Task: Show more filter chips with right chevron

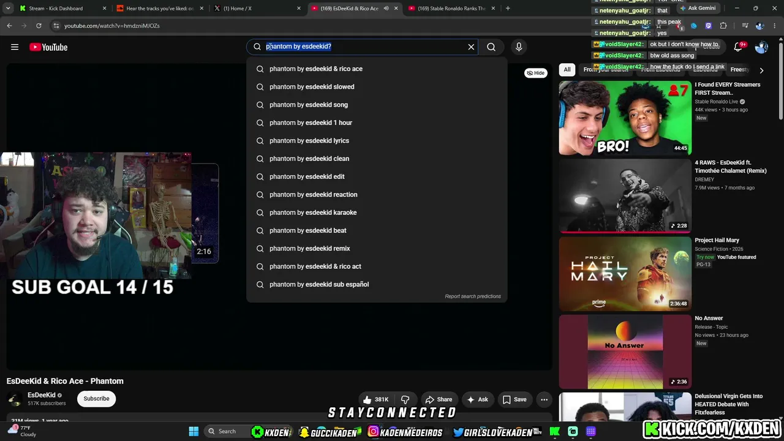Action: 761,70
